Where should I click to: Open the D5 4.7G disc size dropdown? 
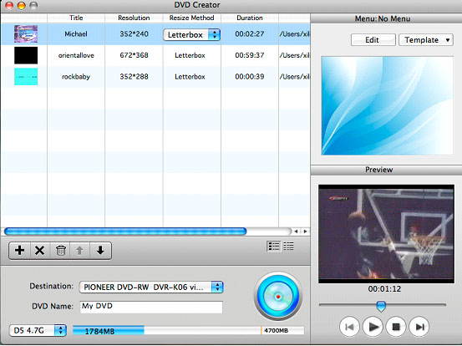point(38,330)
